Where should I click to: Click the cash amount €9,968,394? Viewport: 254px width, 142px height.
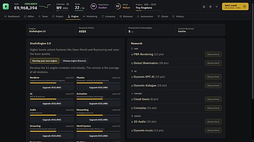[x=26, y=8]
